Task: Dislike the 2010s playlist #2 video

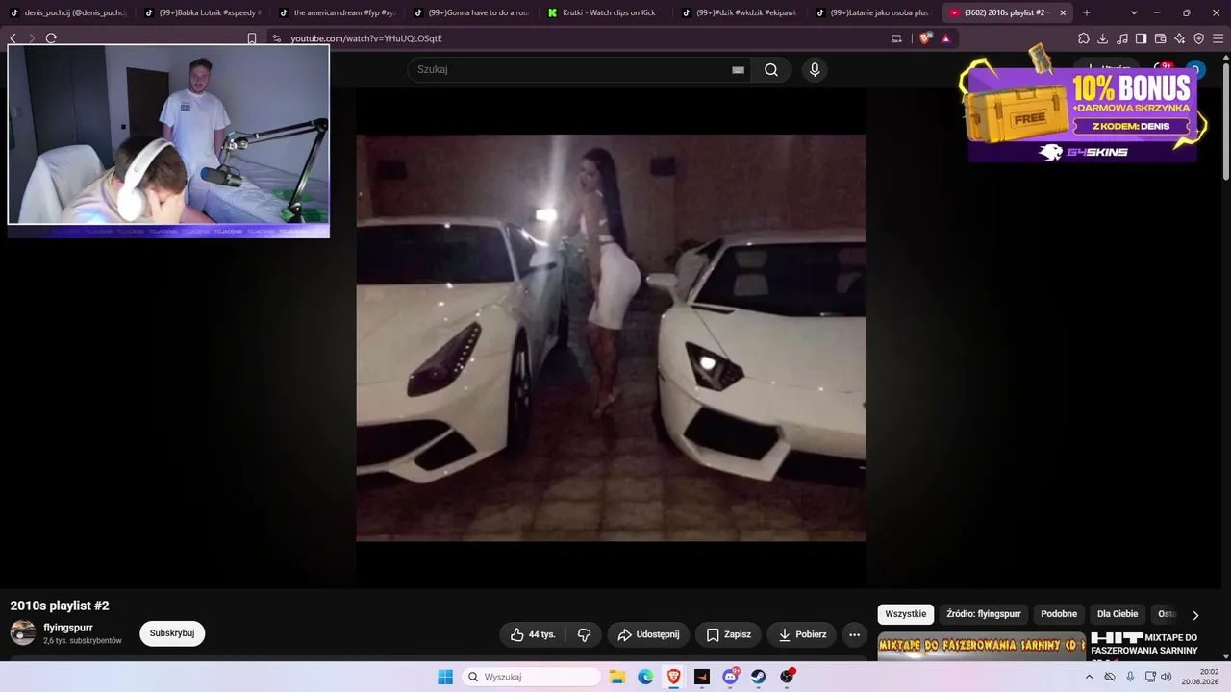Action: click(584, 634)
